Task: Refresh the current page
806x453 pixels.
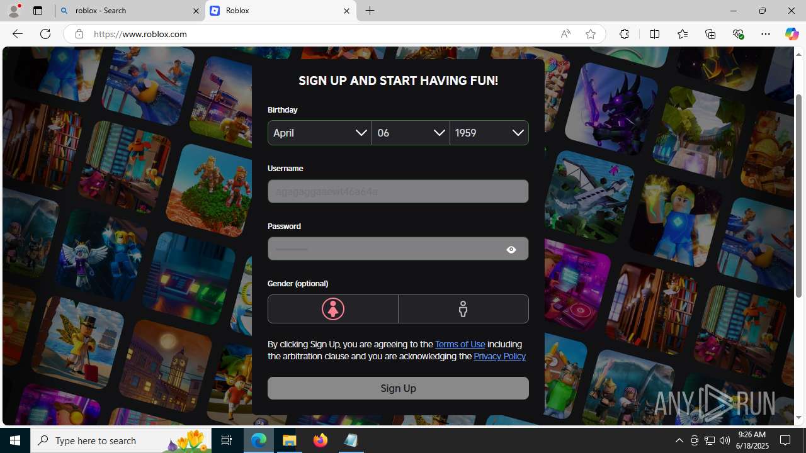Action: point(45,34)
